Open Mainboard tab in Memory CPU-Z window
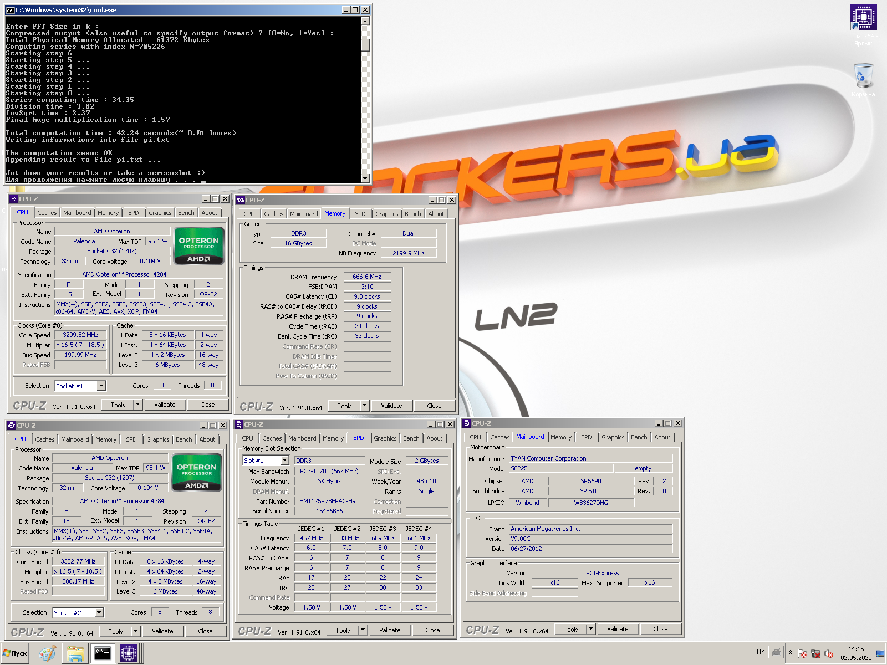 pos(304,214)
